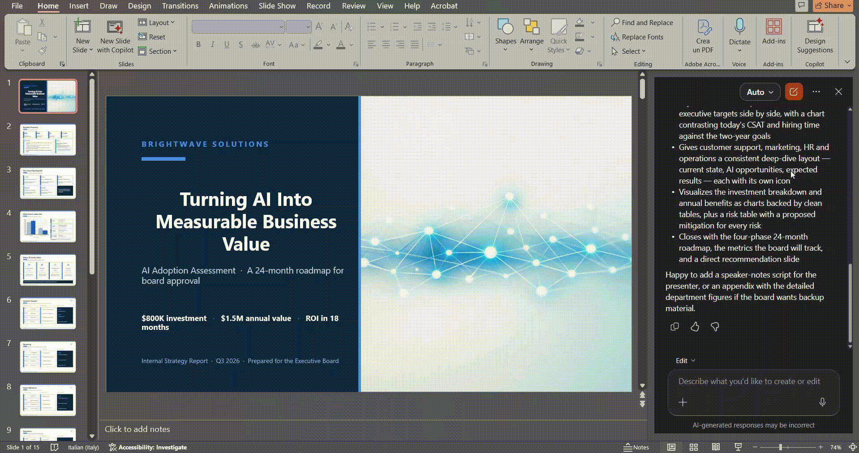This screenshot has width=859, height=453.
Task: Center the paragraph text
Action: 386,44
